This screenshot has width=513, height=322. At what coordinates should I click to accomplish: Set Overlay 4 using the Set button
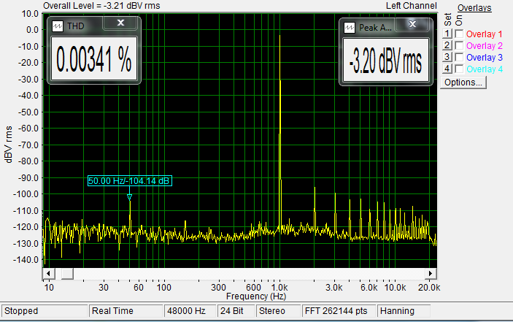[x=447, y=69]
